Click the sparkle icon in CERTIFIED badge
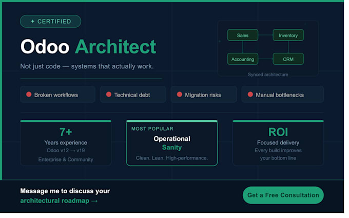349x218 pixels. pos(32,22)
